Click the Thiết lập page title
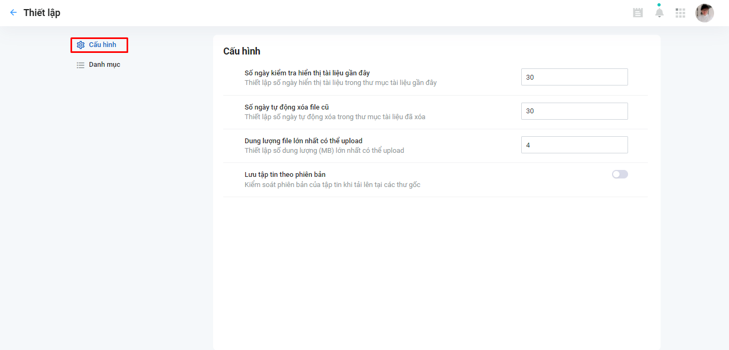729x350 pixels. [x=42, y=13]
